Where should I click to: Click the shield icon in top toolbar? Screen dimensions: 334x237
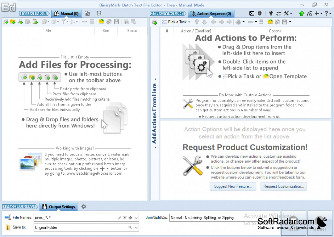[x=260, y=14]
